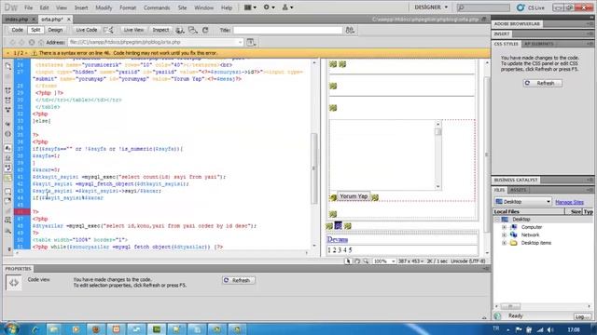Switch to Code view
The height and width of the screenshot is (335, 597).
17,30
